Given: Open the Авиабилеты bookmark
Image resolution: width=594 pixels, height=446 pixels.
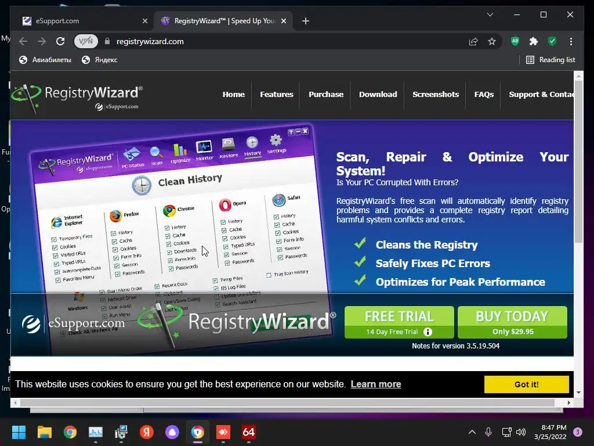Looking at the screenshot, I should [x=45, y=60].
